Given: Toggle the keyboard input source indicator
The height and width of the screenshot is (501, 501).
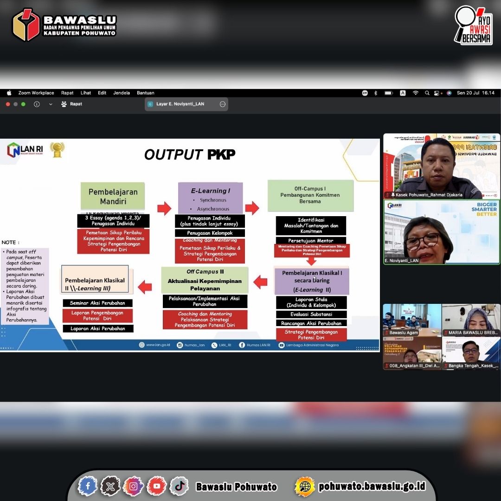Looking at the screenshot, I should click(x=403, y=93).
